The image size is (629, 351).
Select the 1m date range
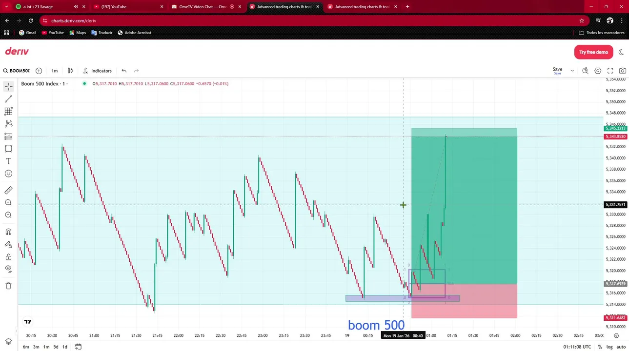(46, 347)
